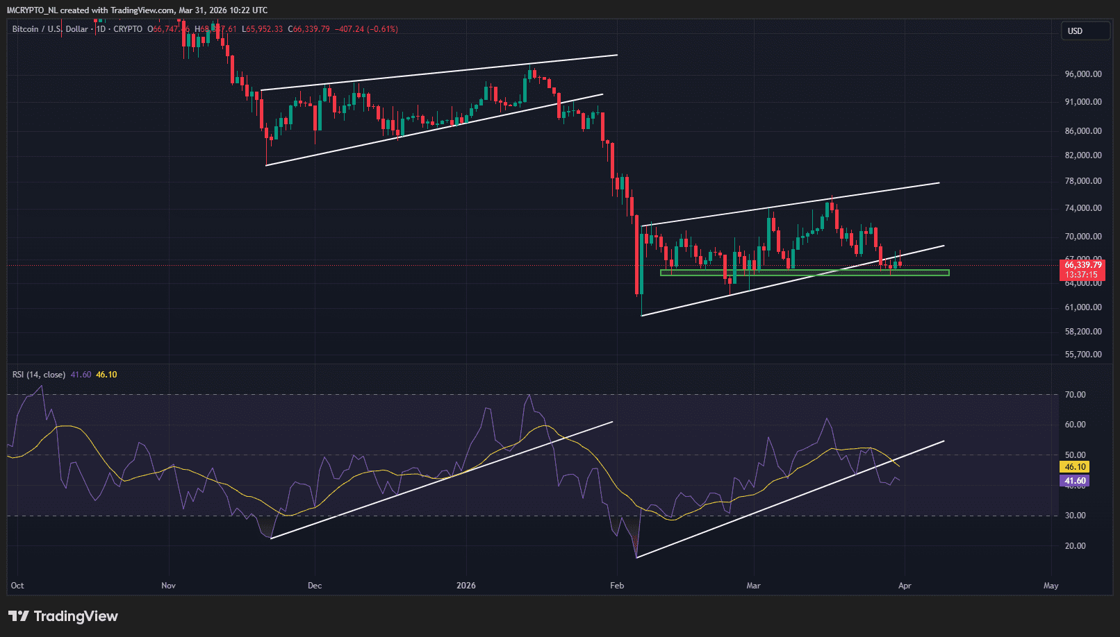1120x637 pixels.
Task: Click the purple 41.60 RSI value tag
Action: pos(1075,481)
